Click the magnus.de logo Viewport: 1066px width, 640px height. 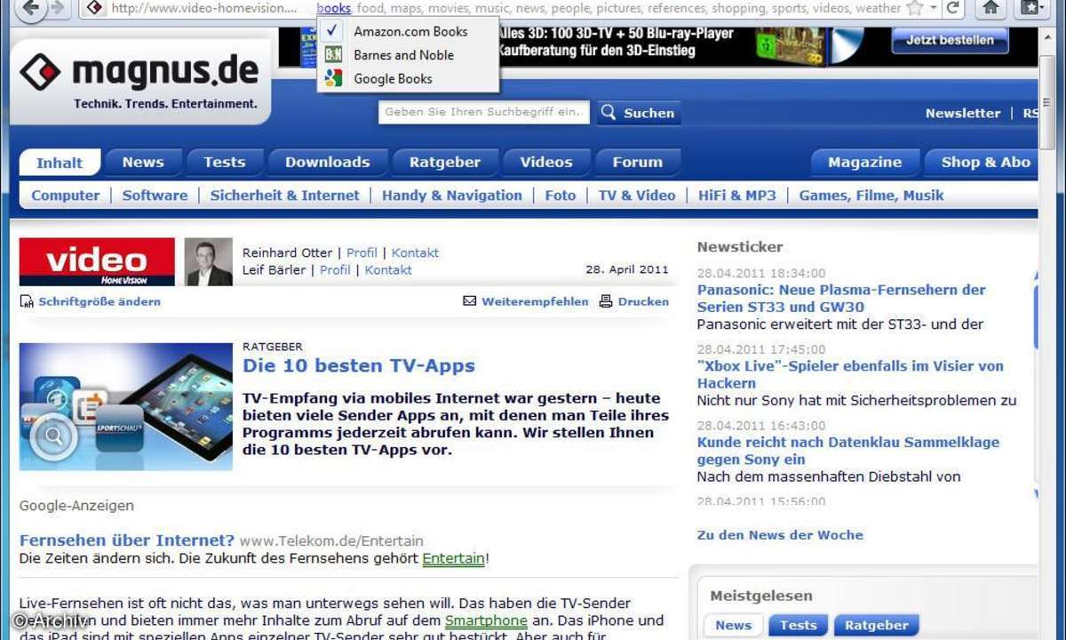140,71
